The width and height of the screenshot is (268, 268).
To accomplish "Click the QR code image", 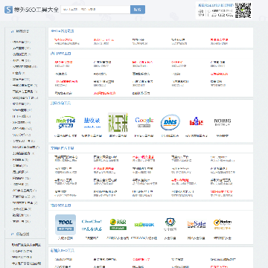I will [243, 10].
